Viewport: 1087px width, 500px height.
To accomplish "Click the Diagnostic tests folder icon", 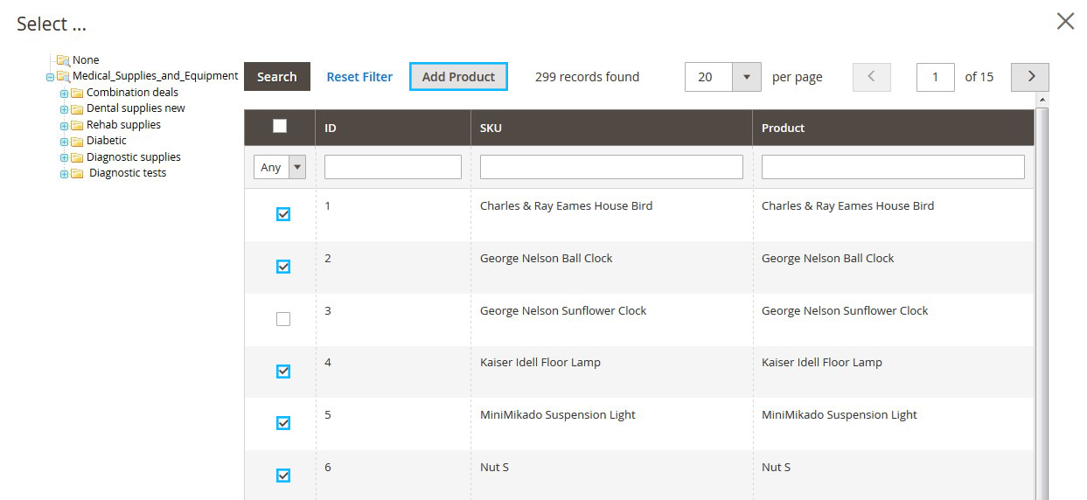I will click(x=77, y=173).
